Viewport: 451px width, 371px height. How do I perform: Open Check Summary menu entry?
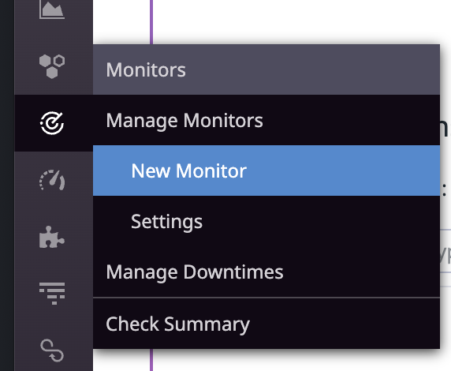pos(177,324)
